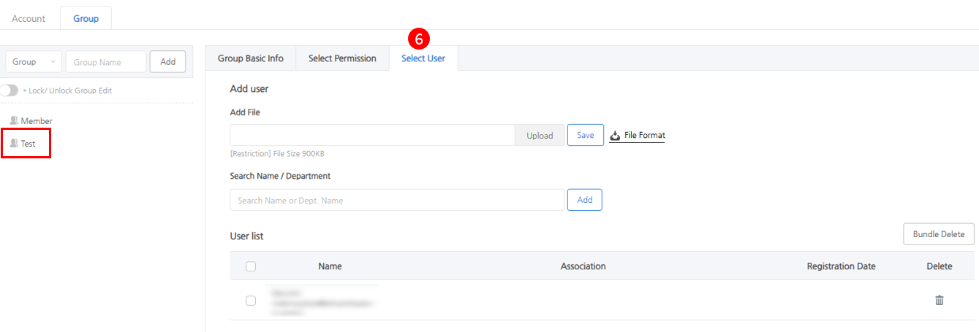Open the Group type dropdown
This screenshot has width=979, height=332.
(34, 62)
